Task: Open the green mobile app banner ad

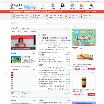Action: (84, 37)
